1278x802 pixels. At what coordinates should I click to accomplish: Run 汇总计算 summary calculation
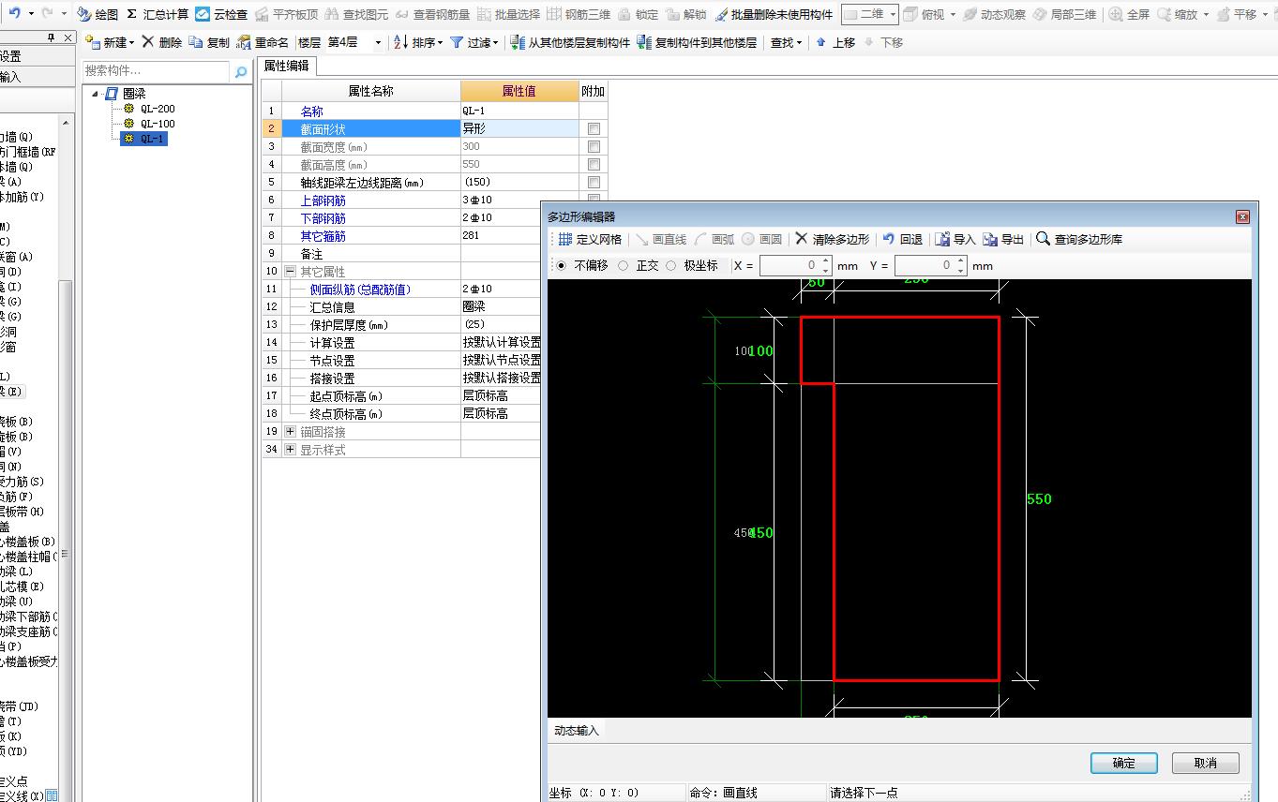point(158,14)
